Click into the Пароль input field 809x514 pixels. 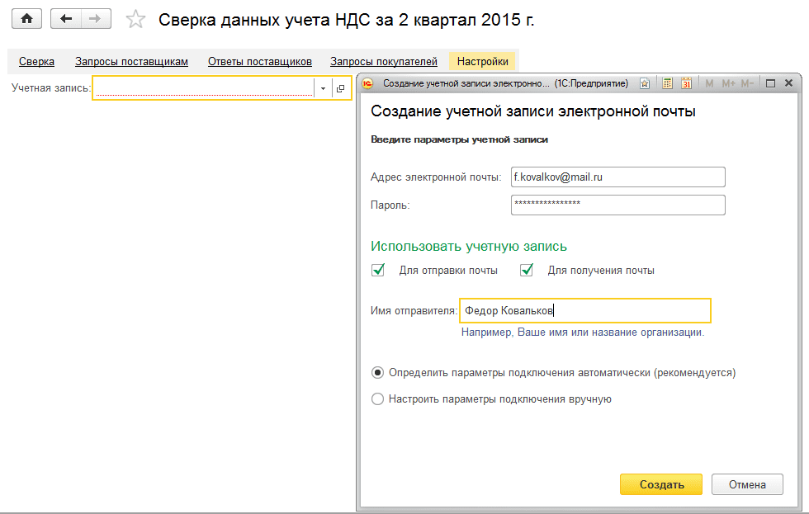pos(617,204)
